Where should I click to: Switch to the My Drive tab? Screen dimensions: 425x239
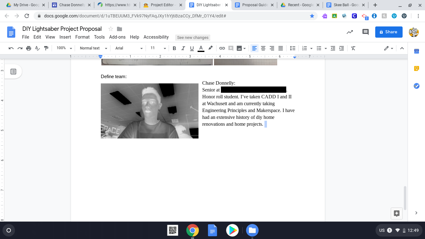click(26, 5)
